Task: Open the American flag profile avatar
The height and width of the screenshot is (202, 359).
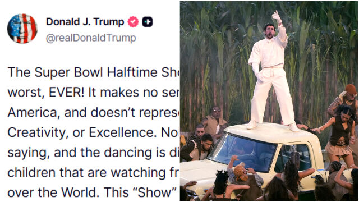Action: pos(22,29)
